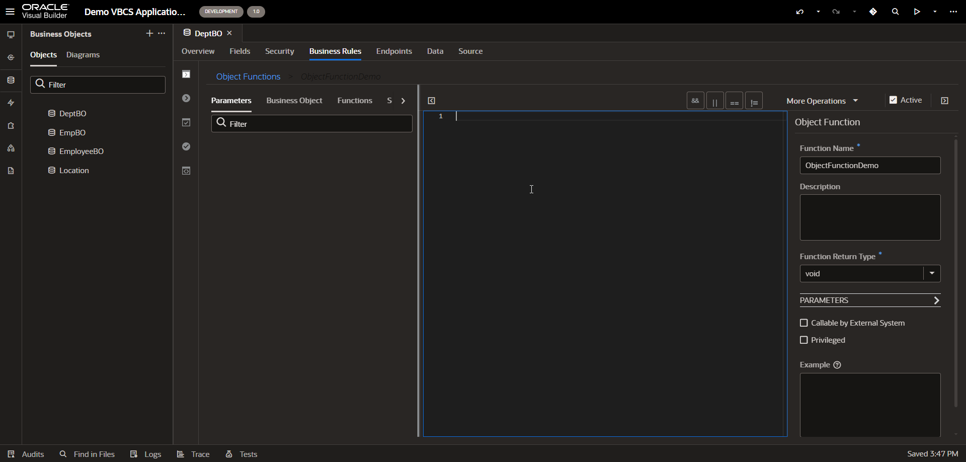
Task: Open the Logs panel
Action: (x=146, y=454)
